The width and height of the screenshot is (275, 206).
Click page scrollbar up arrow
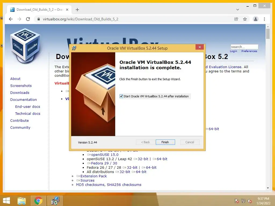268,27
